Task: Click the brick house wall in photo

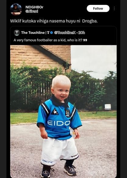Action: [x=37, y=55]
